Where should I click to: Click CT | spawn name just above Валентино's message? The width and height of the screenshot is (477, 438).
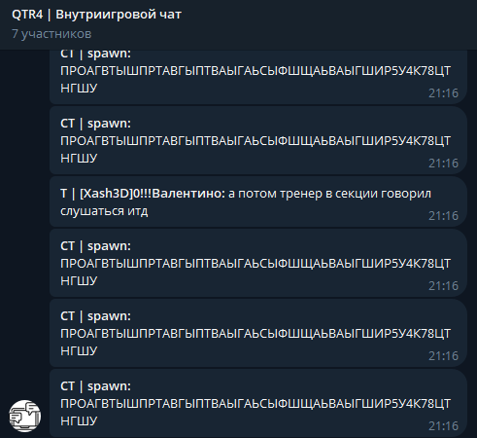coord(96,124)
